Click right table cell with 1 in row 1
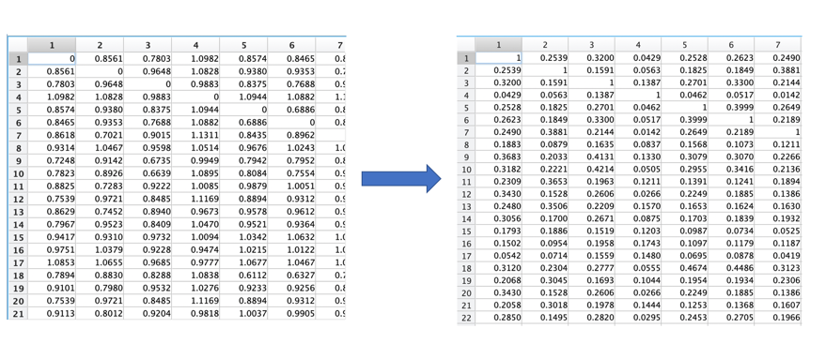The width and height of the screenshot is (826, 343). (x=498, y=58)
